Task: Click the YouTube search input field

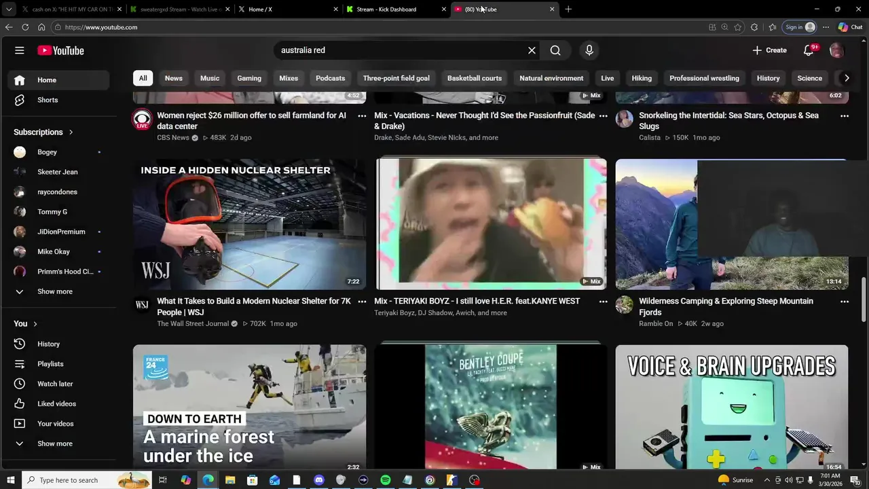Action: point(401,50)
